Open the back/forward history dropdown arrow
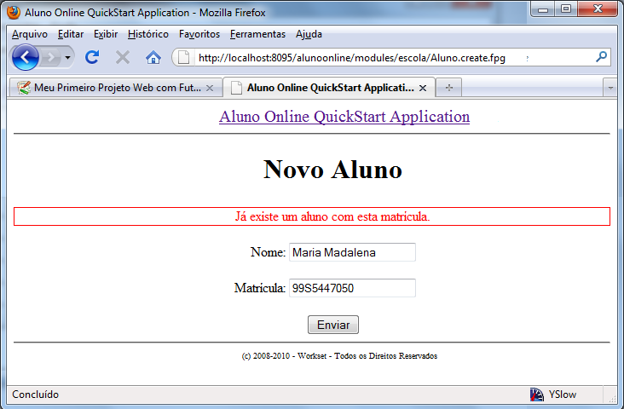The image size is (624, 409). click(67, 58)
